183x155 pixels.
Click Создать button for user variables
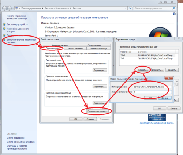(143, 70)
